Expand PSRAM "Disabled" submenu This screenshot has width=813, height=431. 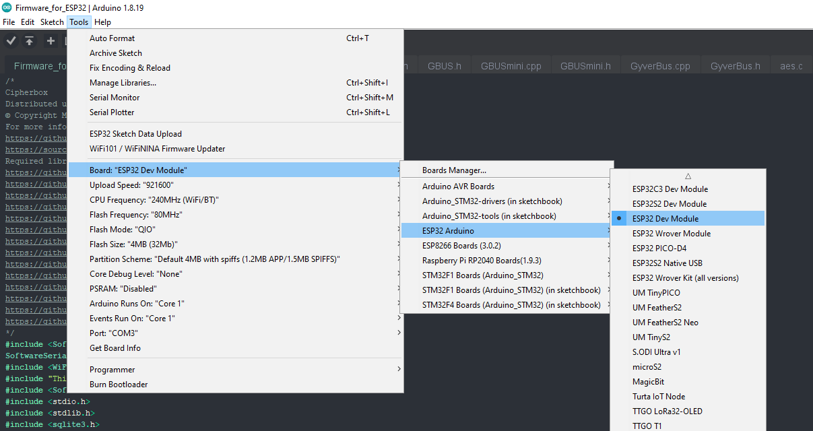(x=236, y=289)
